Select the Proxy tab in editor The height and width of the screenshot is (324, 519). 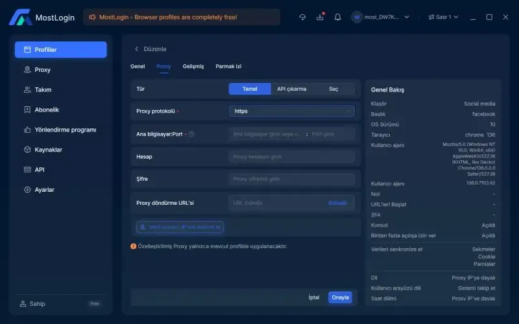(x=163, y=67)
